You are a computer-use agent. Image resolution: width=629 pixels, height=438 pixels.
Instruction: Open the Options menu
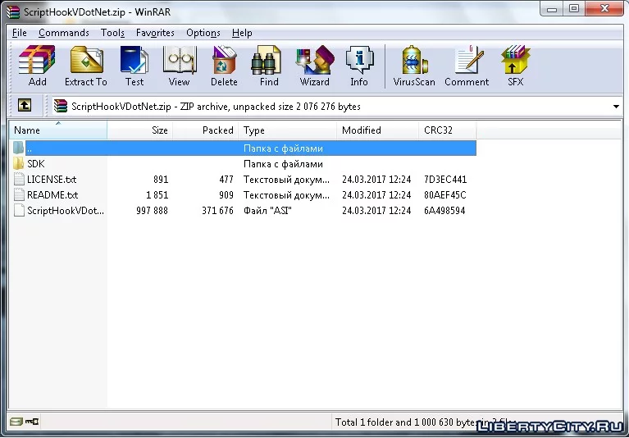203,33
